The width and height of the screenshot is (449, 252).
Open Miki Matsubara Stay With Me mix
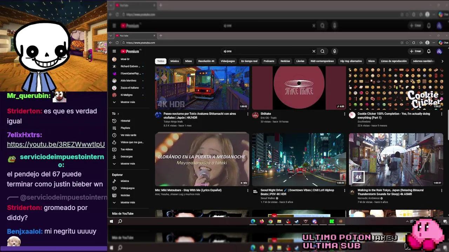pyautogui.click(x=202, y=160)
